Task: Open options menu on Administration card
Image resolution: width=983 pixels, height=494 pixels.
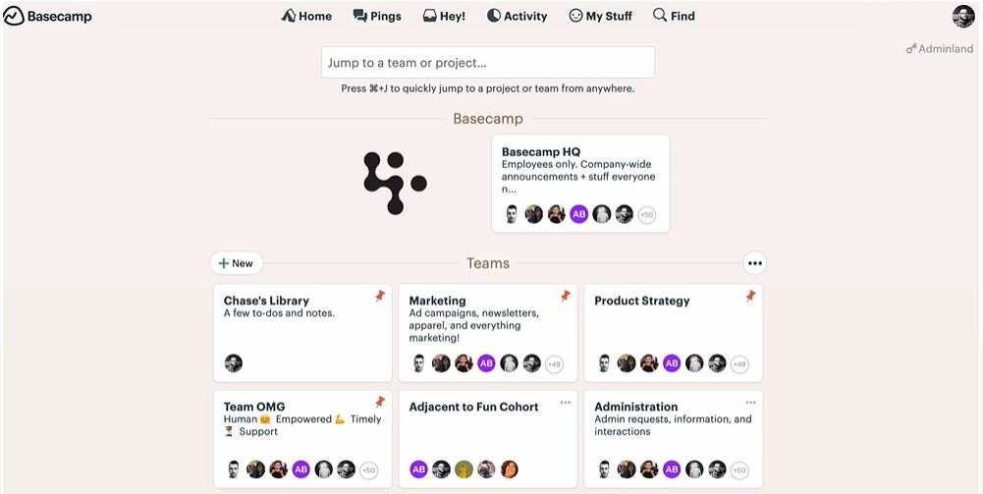Action: point(750,403)
